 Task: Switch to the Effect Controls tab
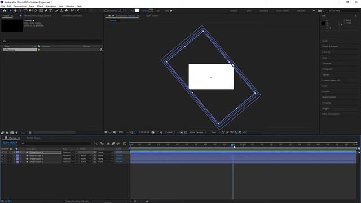[37, 16]
